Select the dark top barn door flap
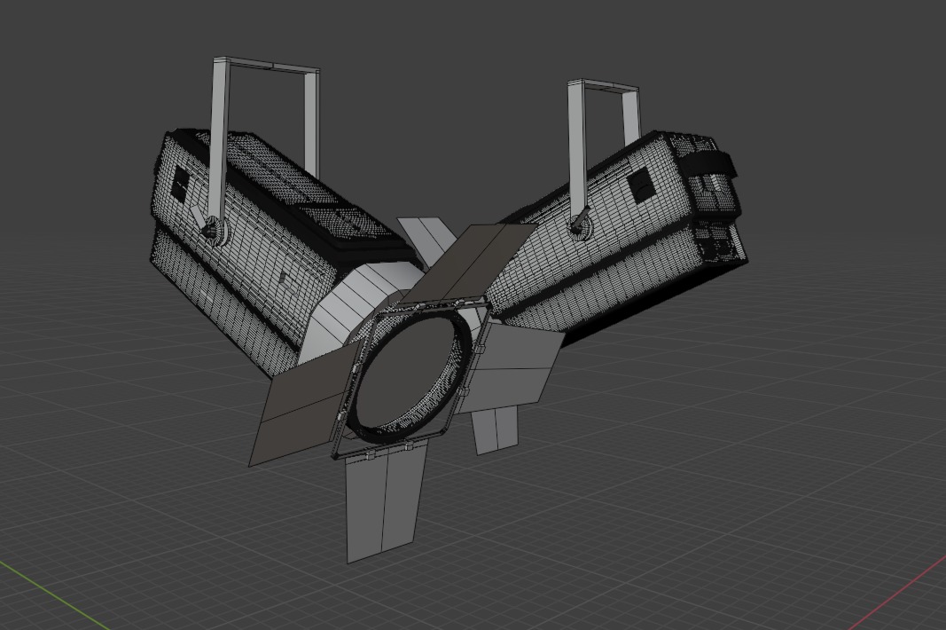 click(471, 262)
